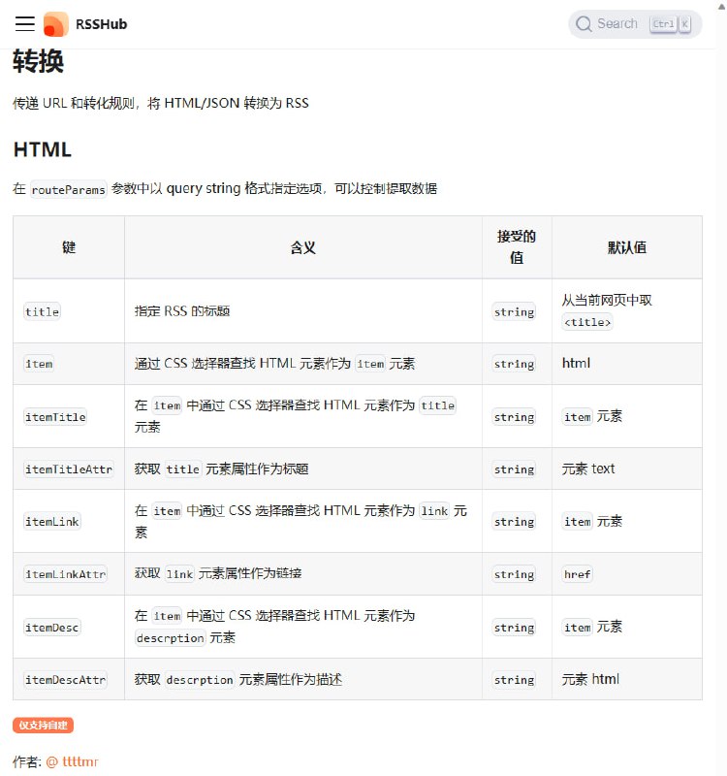This screenshot has width=727, height=776.
Task: Click the routeParams inline code
Action: (x=68, y=189)
